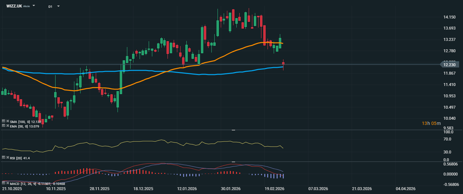
Task: Click the 13h 05m candle countdown timer
Action: point(431,123)
